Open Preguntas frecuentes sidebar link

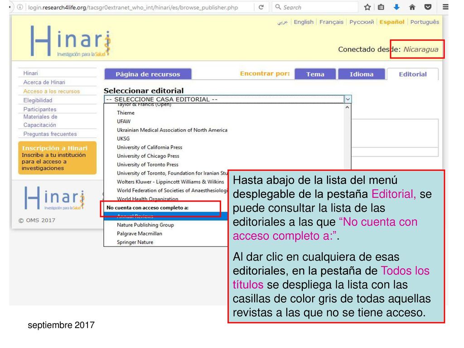click(50, 134)
